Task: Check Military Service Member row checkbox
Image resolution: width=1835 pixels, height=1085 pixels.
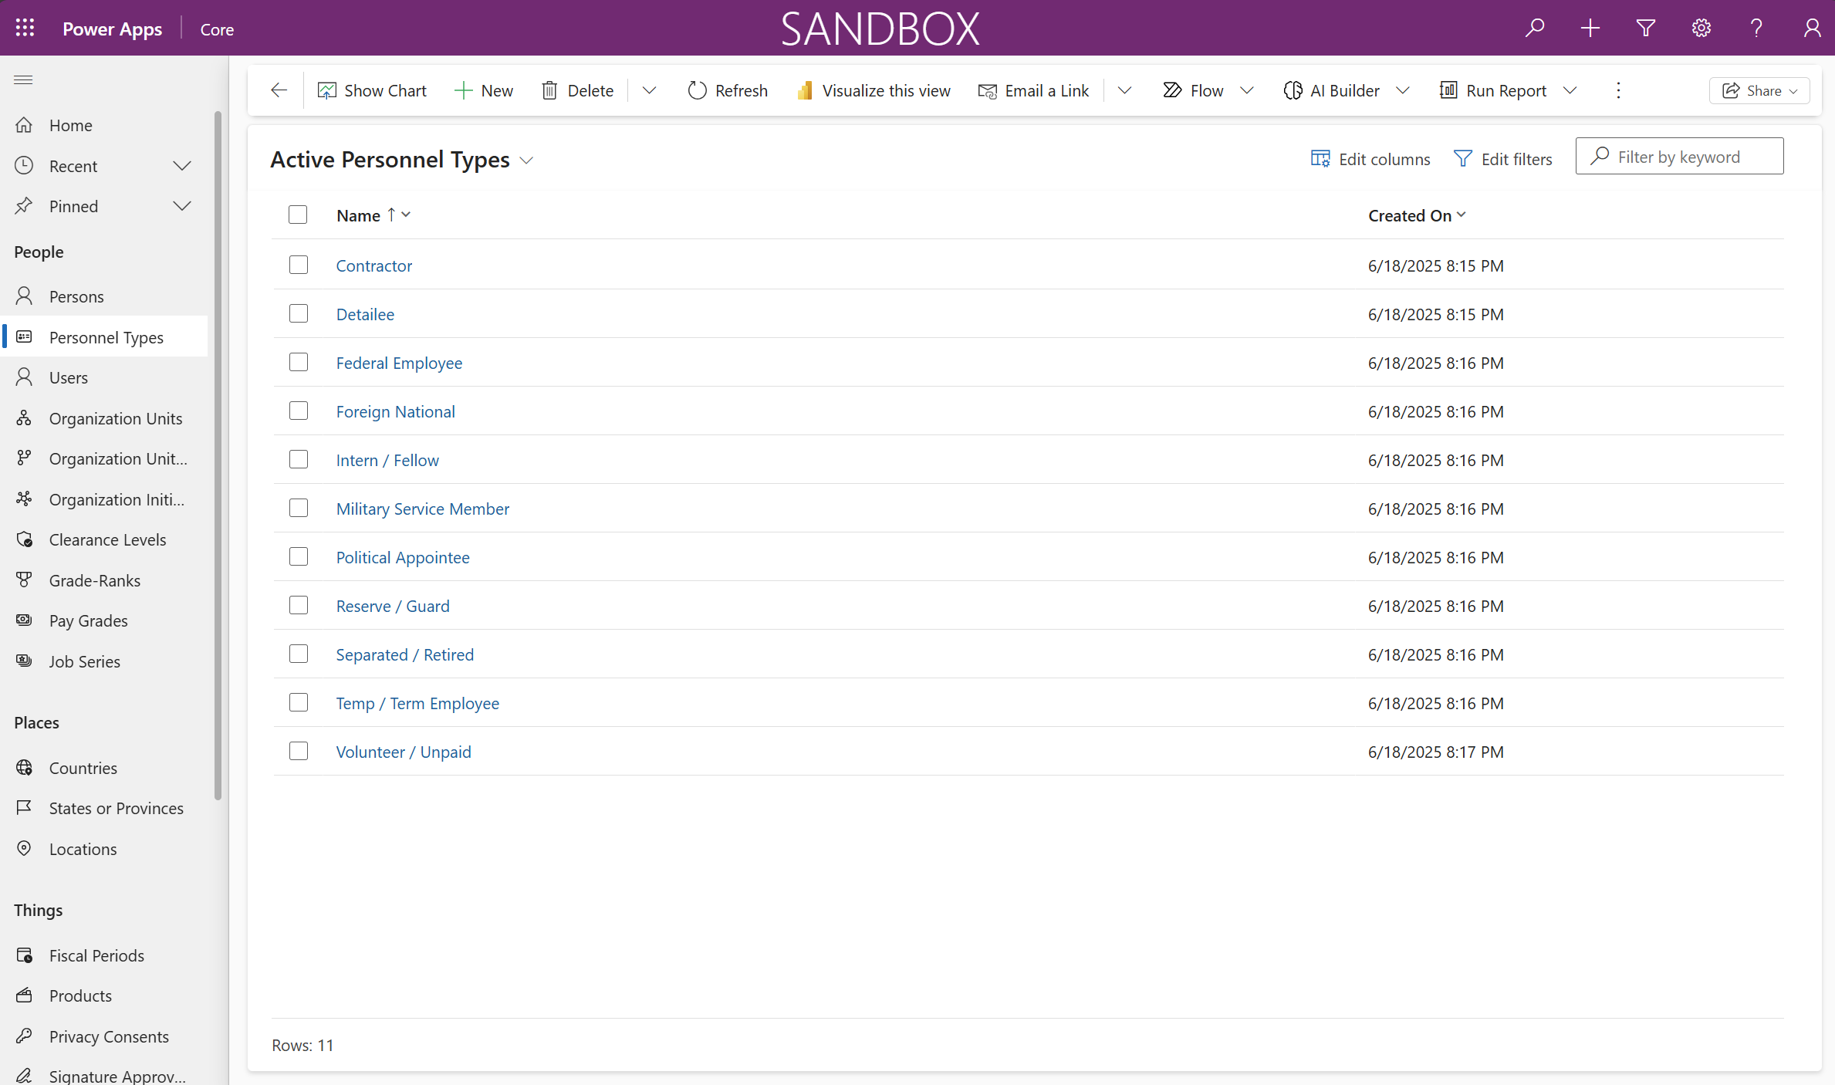Action: coord(299,508)
